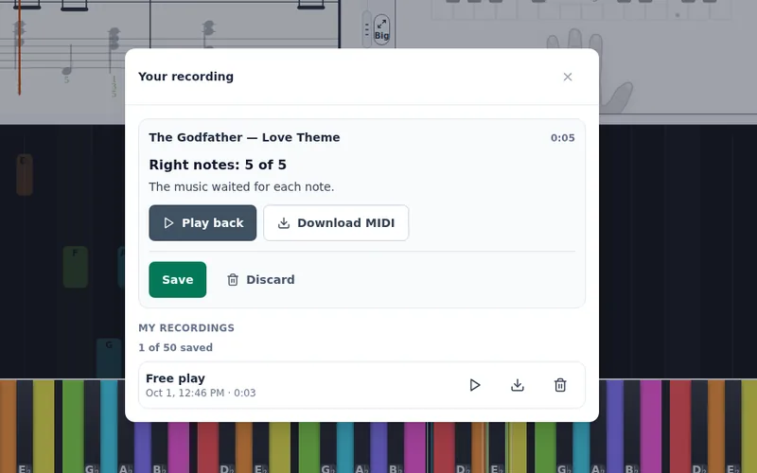Click 'The Godfather — Love Theme' title
This screenshot has width=757, height=473.
pos(244,137)
